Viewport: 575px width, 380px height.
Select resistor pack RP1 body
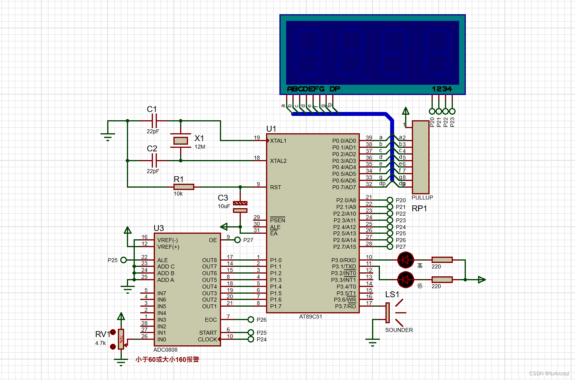[x=421, y=157]
